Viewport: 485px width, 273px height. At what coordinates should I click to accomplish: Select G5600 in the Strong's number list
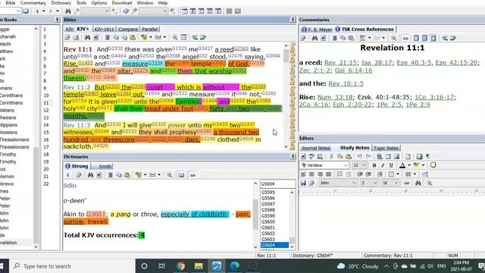[x=268, y=221]
